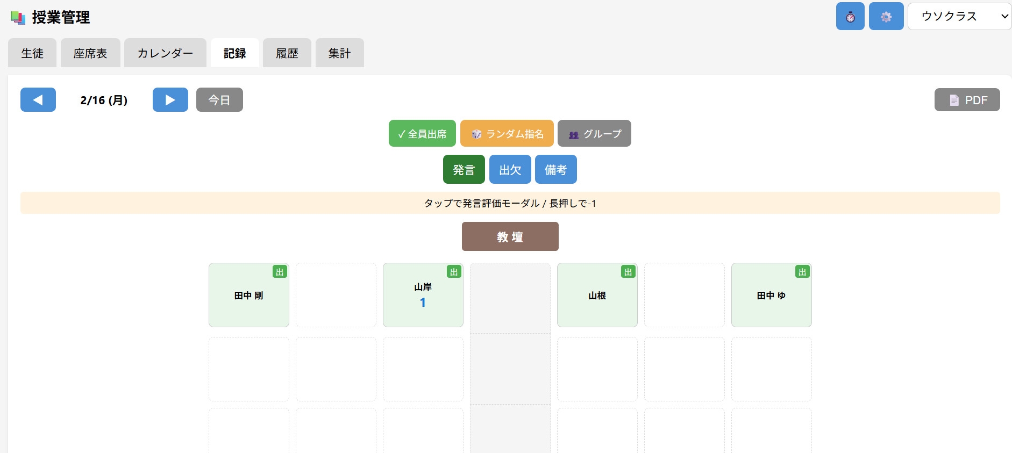The image size is (1012, 453).
Task: Jump to today with 今日 button
Action: tap(219, 100)
